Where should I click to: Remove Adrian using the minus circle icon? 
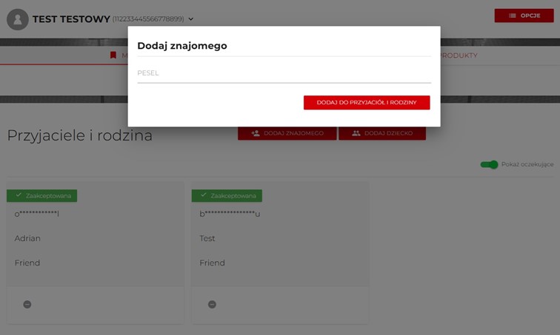[x=27, y=304]
